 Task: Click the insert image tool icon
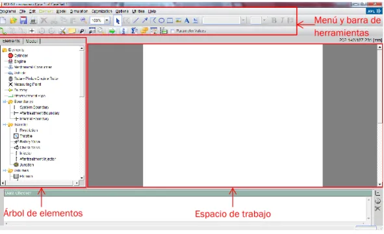(178, 20)
